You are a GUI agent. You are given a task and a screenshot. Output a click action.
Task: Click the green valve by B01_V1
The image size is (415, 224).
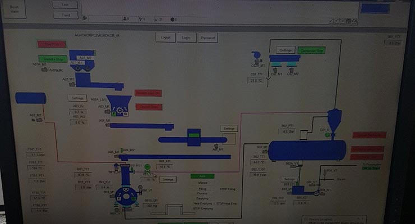pos(147,166)
